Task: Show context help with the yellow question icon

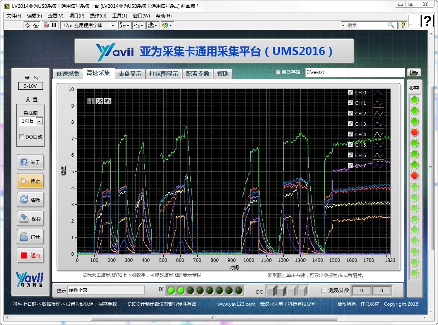Action: (x=402, y=26)
